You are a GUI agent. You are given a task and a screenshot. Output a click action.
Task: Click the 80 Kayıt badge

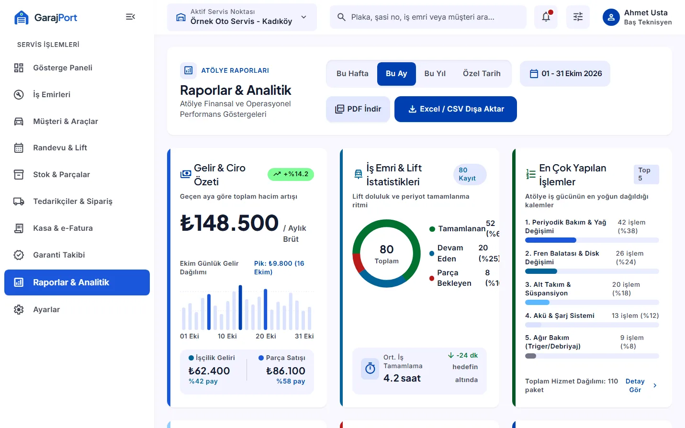470,174
